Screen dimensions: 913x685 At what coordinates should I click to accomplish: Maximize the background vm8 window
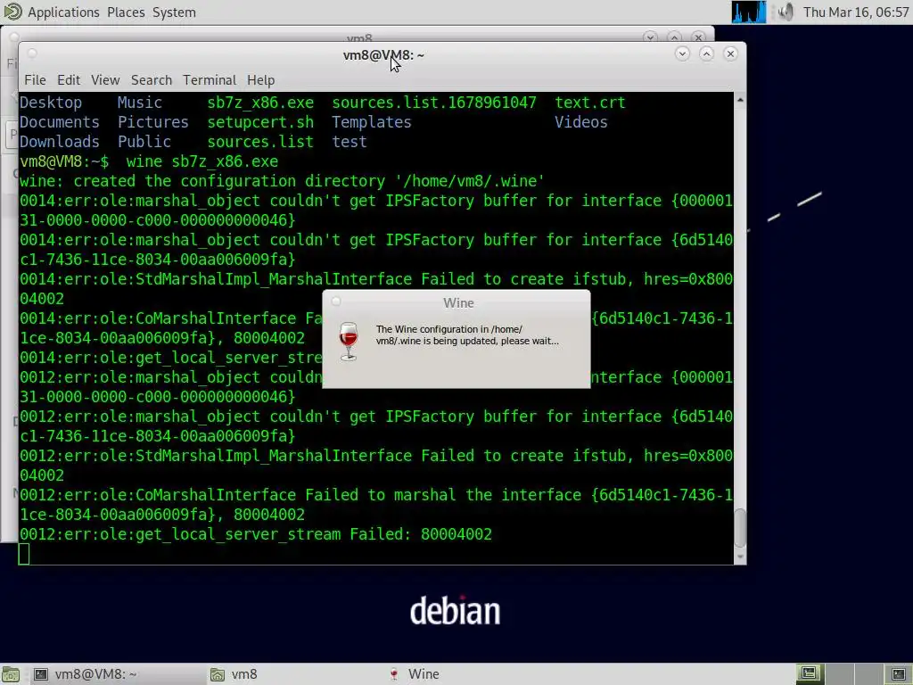pos(674,37)
